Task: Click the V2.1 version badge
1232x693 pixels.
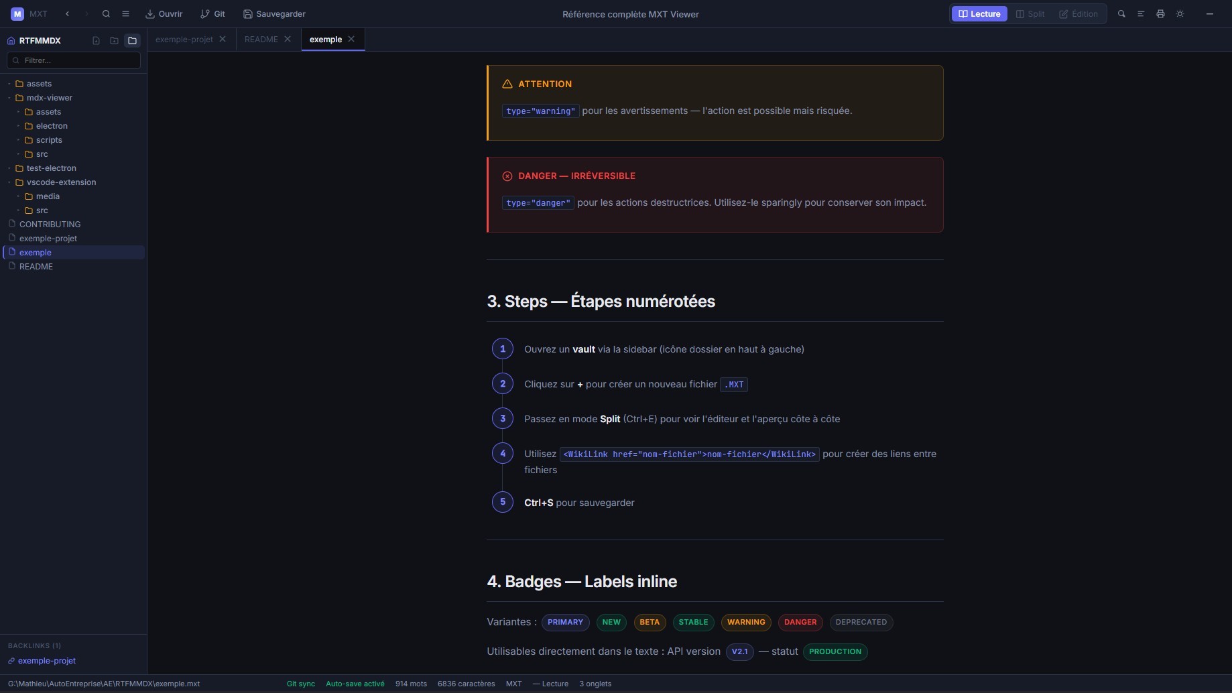Action: coord(740,652)
